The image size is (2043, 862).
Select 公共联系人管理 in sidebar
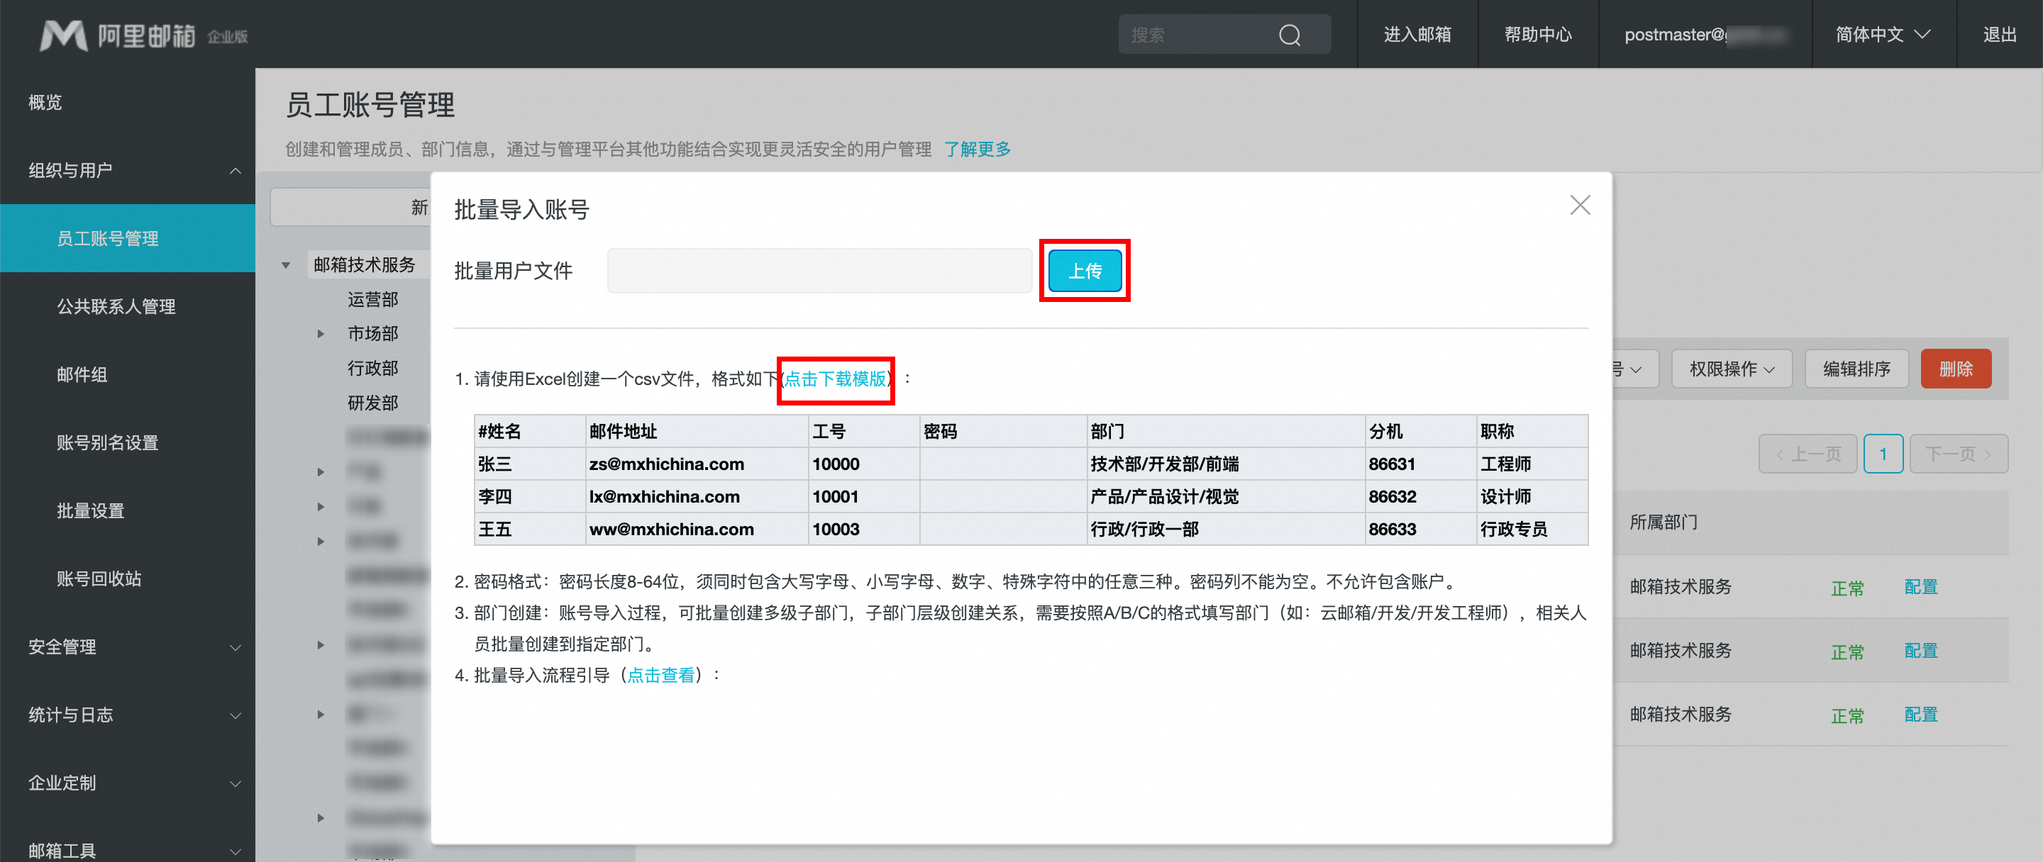coord(116,307)
